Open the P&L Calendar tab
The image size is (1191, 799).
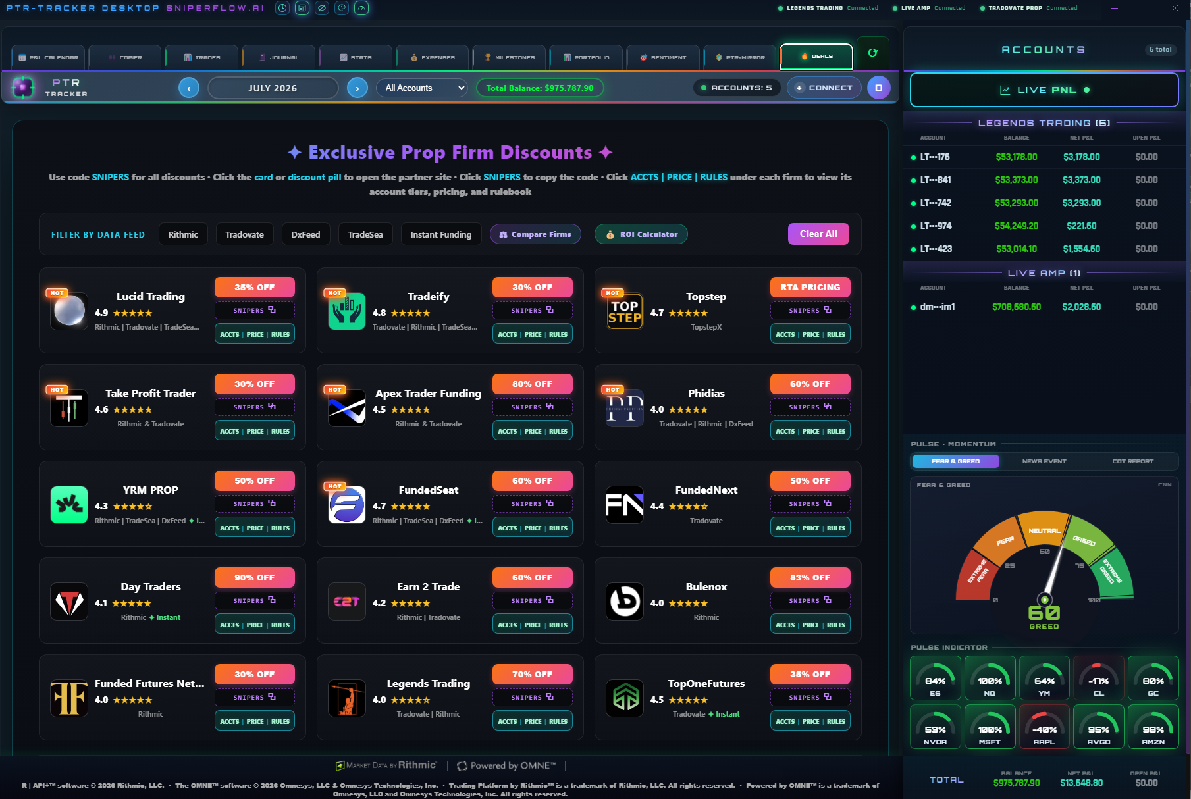(48, 57)
